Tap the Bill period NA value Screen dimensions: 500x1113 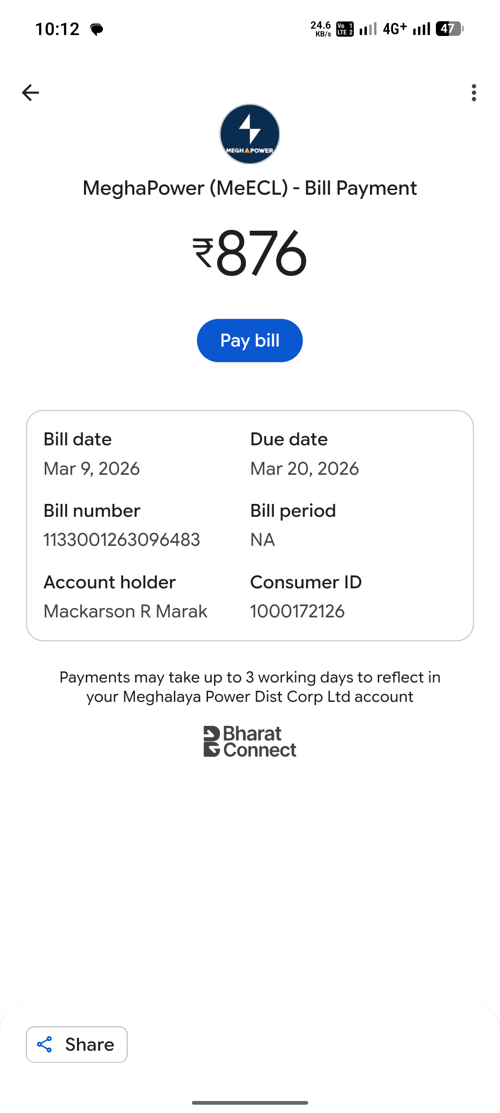click(262, 539)
